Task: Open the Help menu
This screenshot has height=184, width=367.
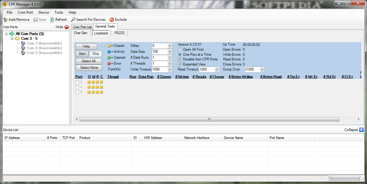Action: [x=72, y=12]
